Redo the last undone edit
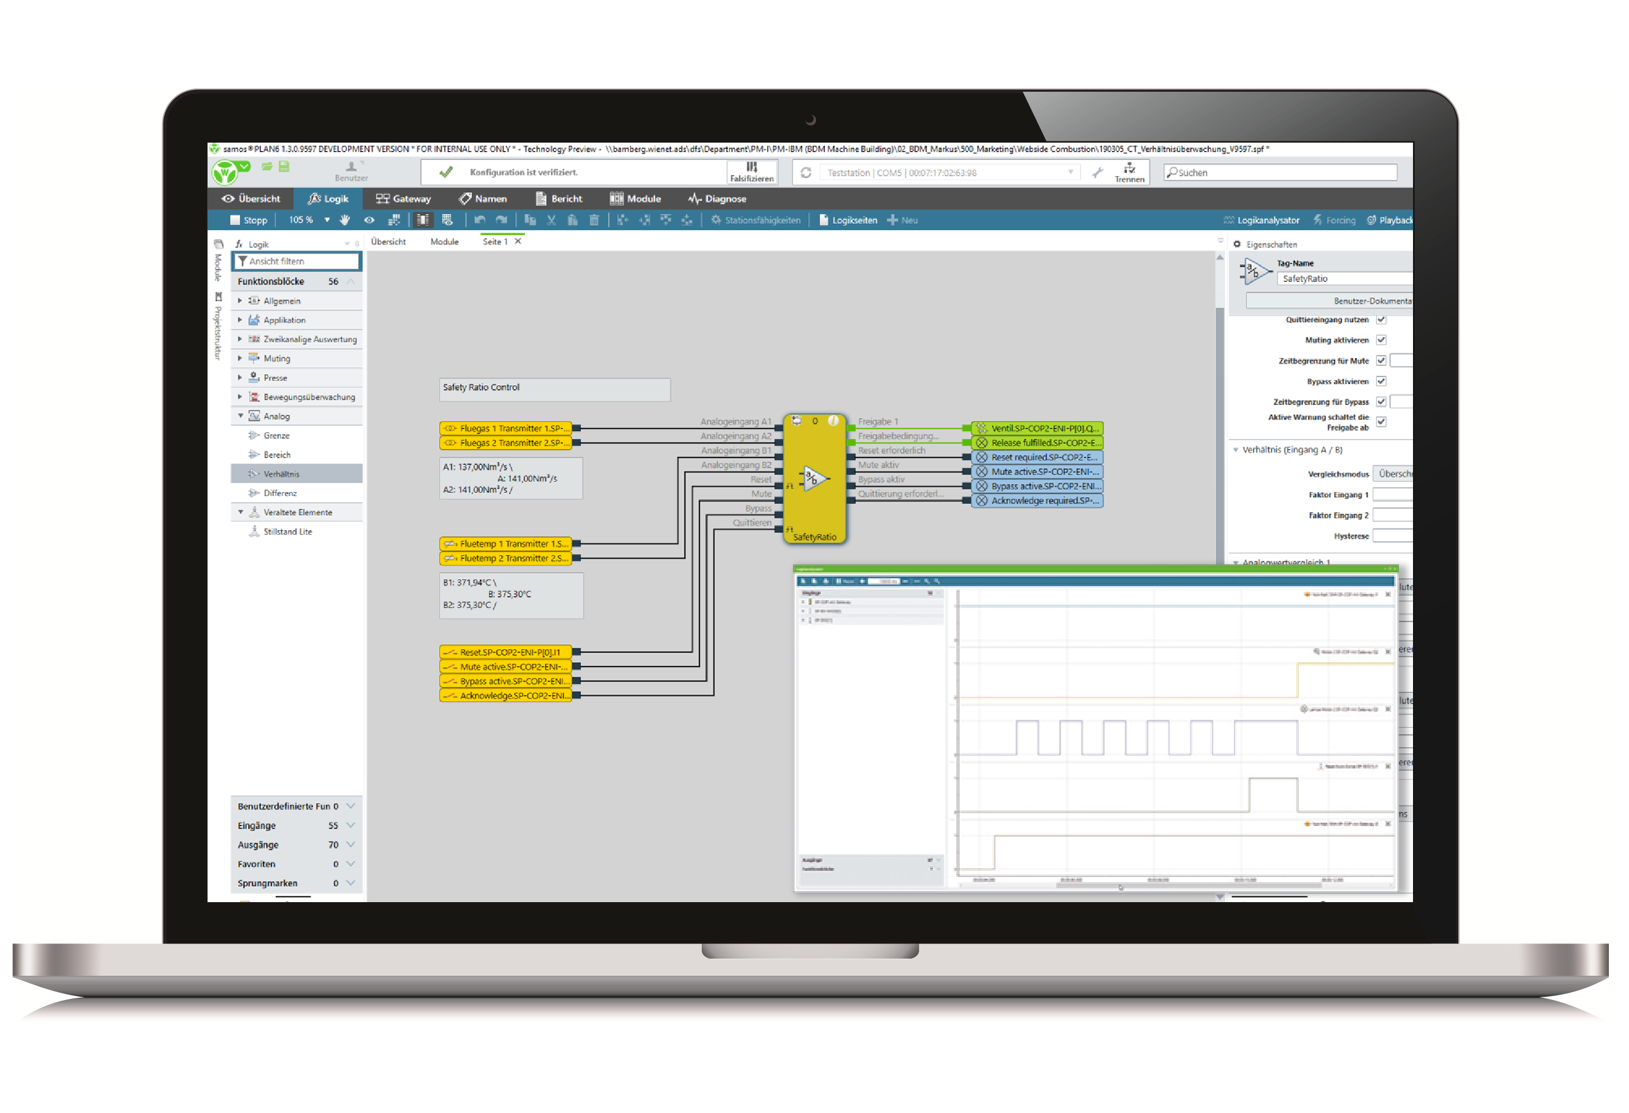This screenshot has height=1113, width=1629. pyautogui.click(x=502, y=220)
